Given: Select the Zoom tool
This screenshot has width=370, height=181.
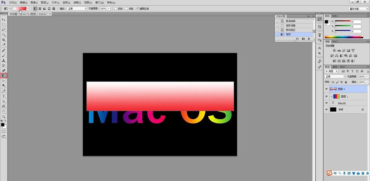Looking at the screenshot, I should pyautogui.click(x=4, y=117).
